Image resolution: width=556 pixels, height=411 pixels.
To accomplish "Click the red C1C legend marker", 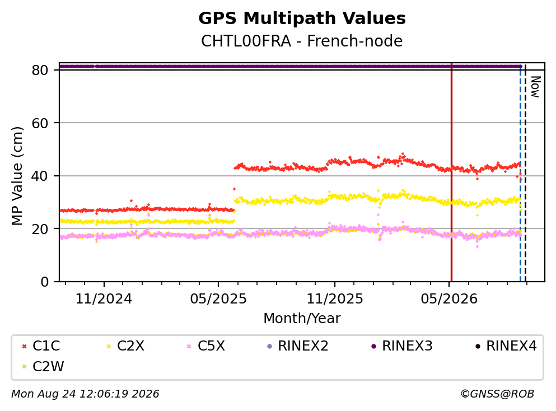I will [24, 346].
